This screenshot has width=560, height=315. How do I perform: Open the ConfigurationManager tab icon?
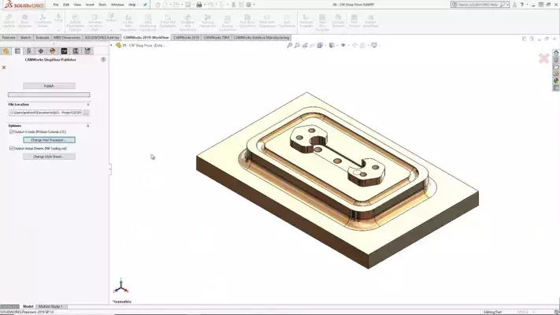tap(29, 51)
